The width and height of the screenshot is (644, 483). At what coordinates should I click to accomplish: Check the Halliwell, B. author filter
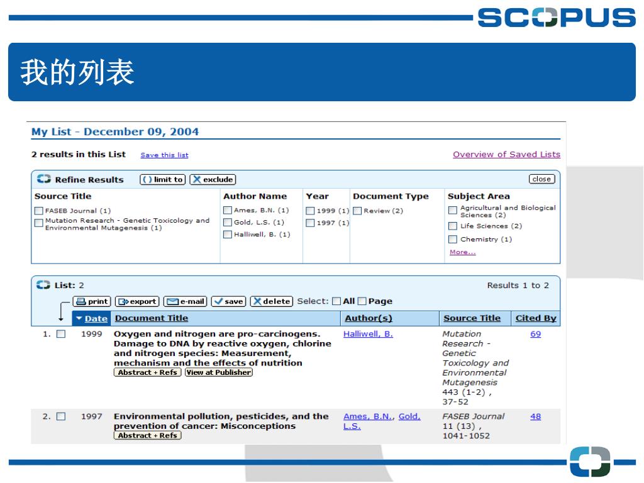(227, 234)
